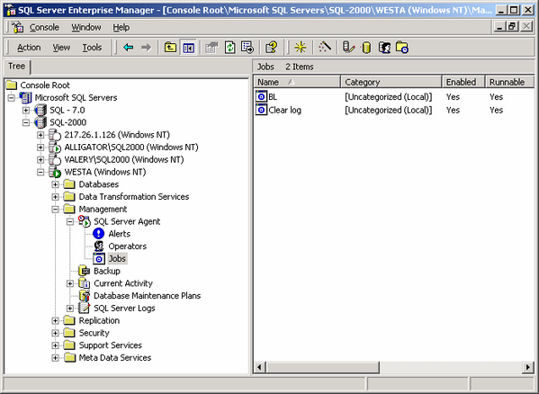Sort by the Name column header

297,82
